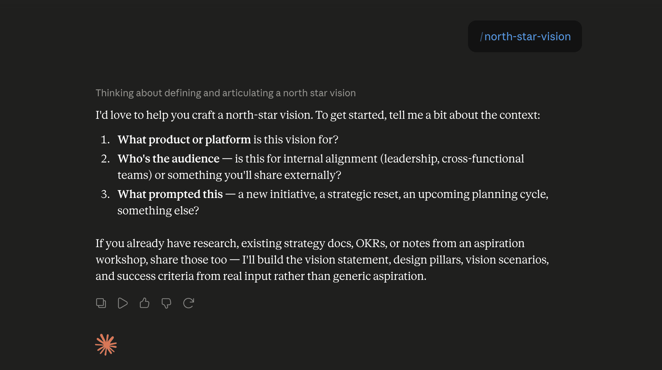Click list number 1 marker
Screen dimensions: 662x370
105,140
